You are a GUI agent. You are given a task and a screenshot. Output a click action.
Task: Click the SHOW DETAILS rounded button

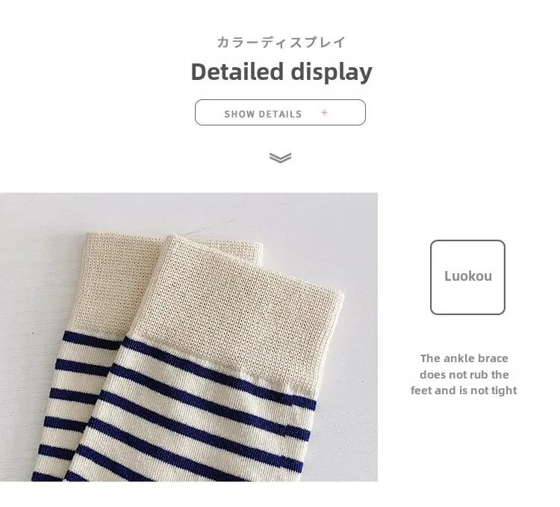pos(280,113)
